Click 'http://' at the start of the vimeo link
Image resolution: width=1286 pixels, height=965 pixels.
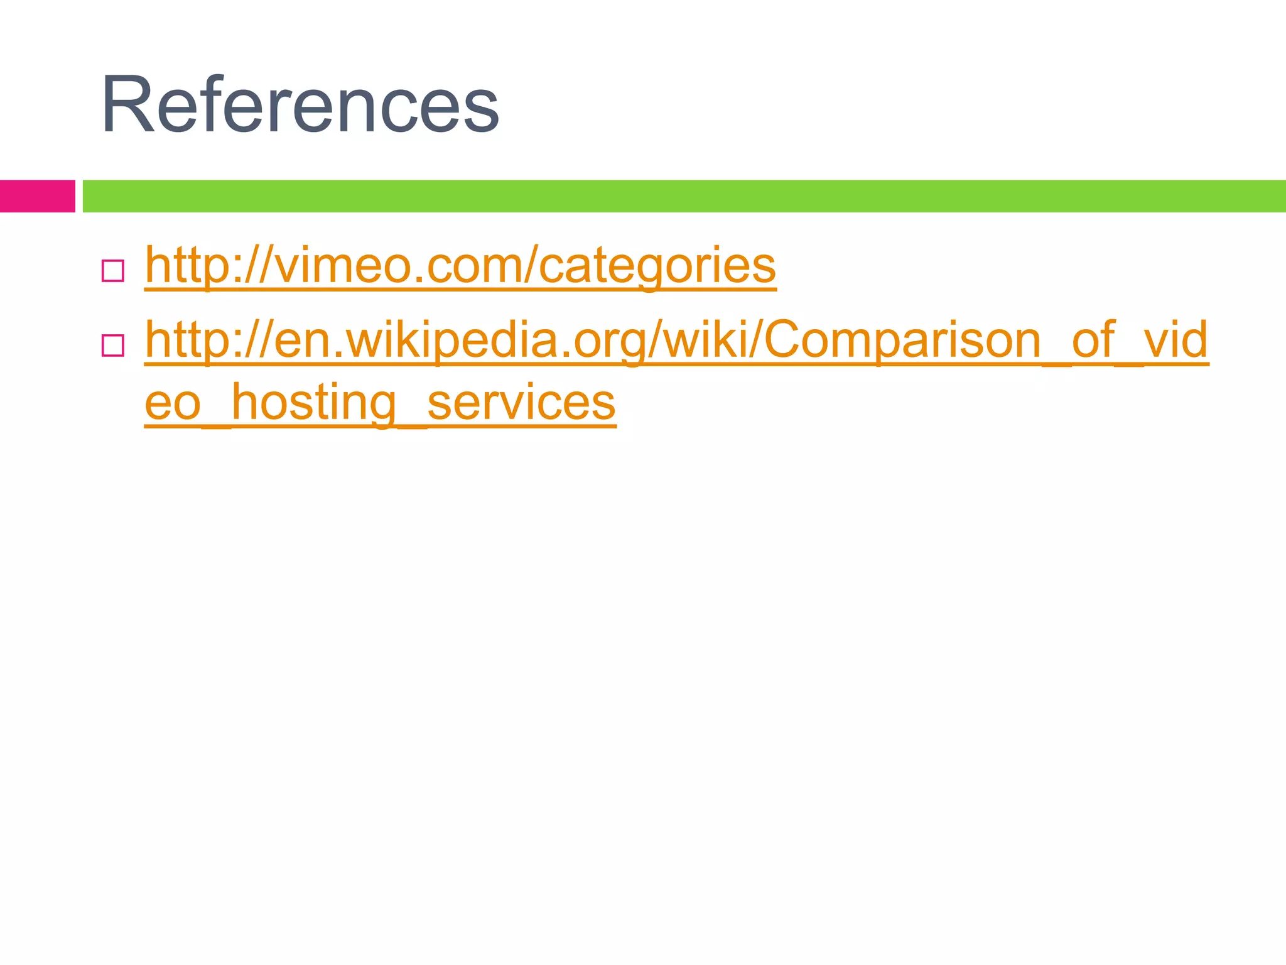208,267
